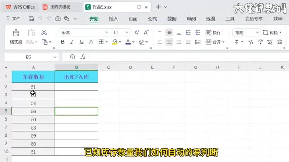Click the screenshot camera icon

[x=58, y=18]
